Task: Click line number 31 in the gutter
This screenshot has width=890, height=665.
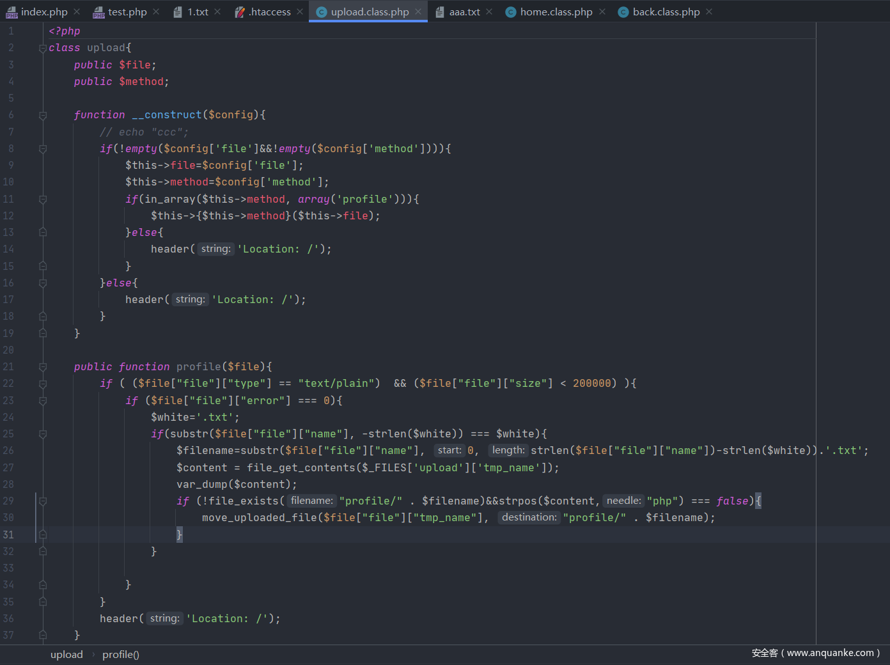Action: pyautogui.click(x=8, y=535)
